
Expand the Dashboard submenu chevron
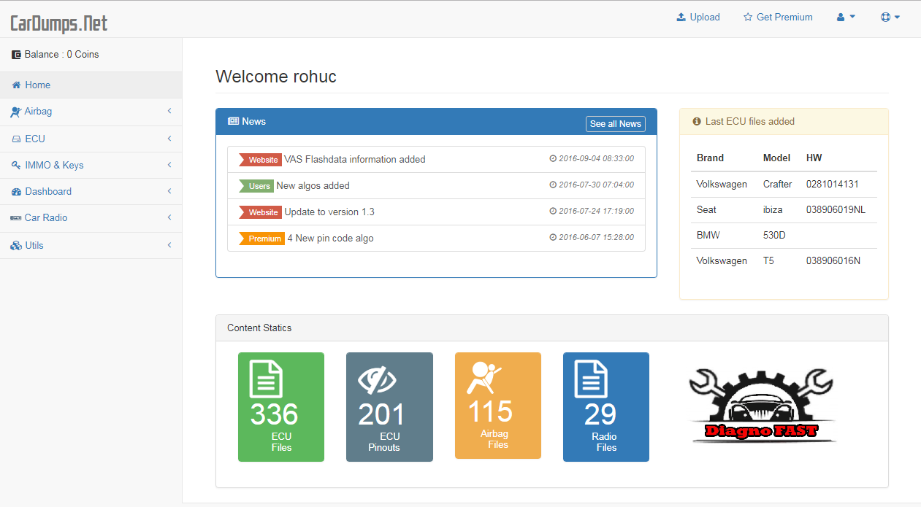(169, 191)
